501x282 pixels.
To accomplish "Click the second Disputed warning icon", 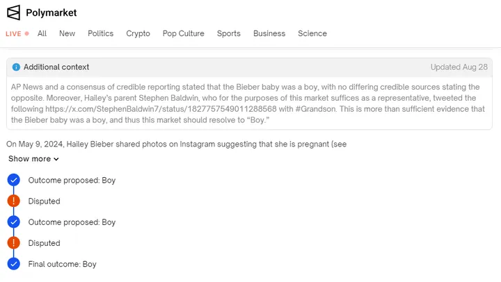I will coord(13,243).
